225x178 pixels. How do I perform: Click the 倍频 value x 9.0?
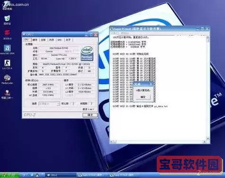(48, 88)
